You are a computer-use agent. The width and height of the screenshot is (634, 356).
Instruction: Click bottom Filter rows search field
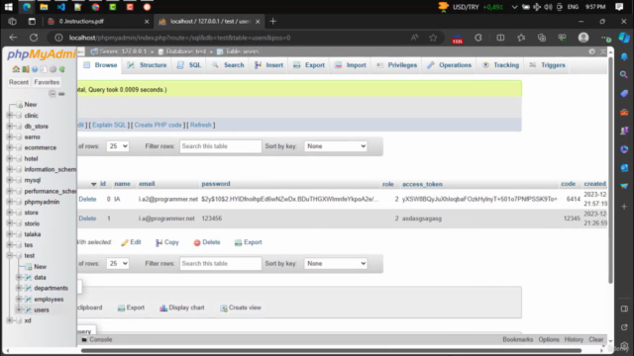(x=220, y=264)
